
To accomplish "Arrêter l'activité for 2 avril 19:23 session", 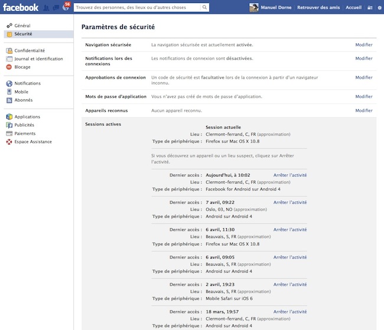I will click(x=290, y=284).
